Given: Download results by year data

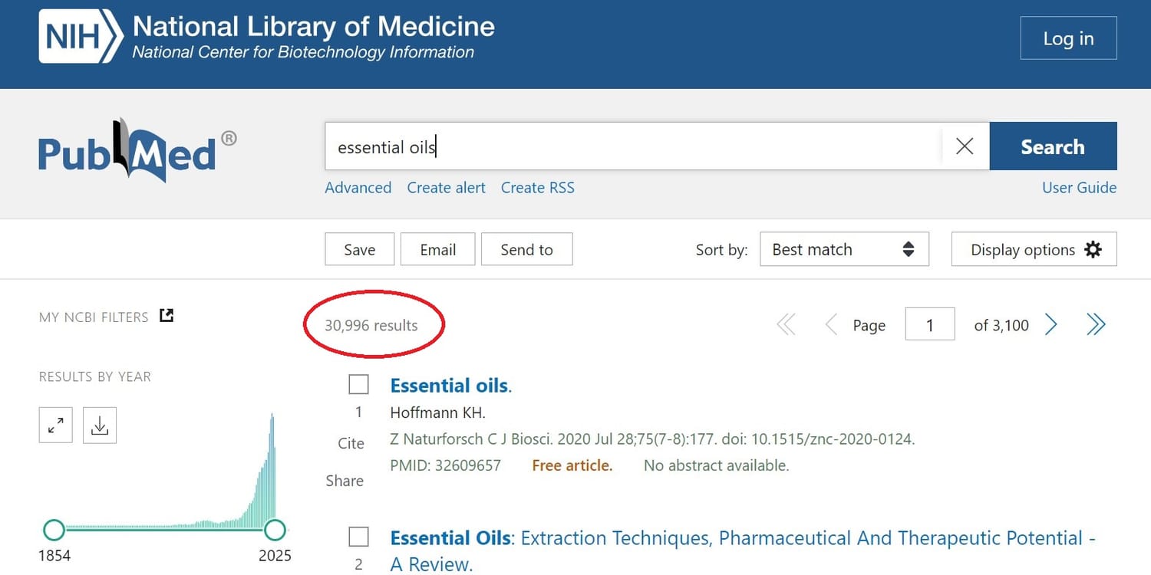Looking at the screenshot, I should 100,426.
